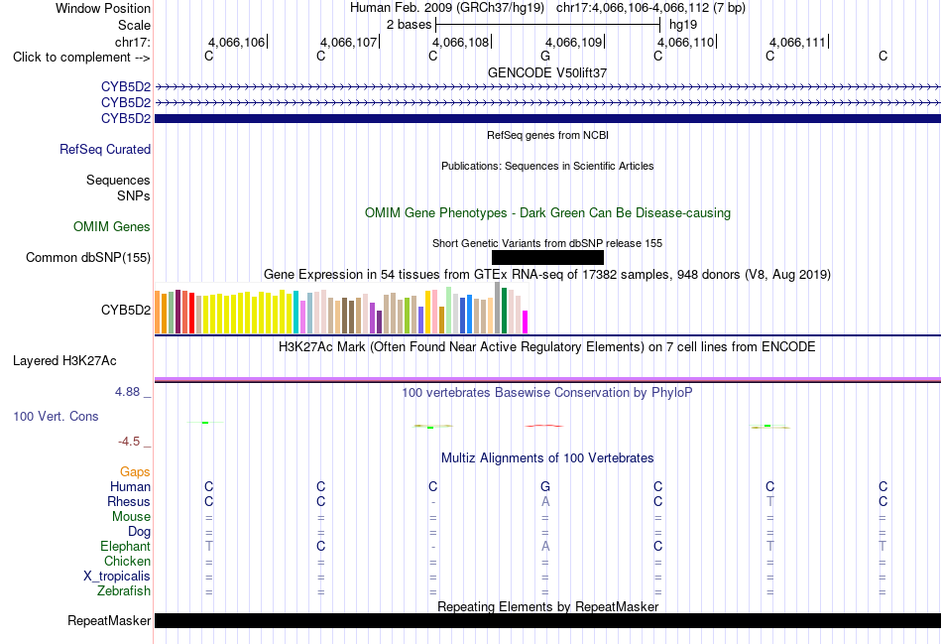Open Multiz Alignments of 100 Vertebrates title
The image size is (942, 644).
(x=547, y=458)
